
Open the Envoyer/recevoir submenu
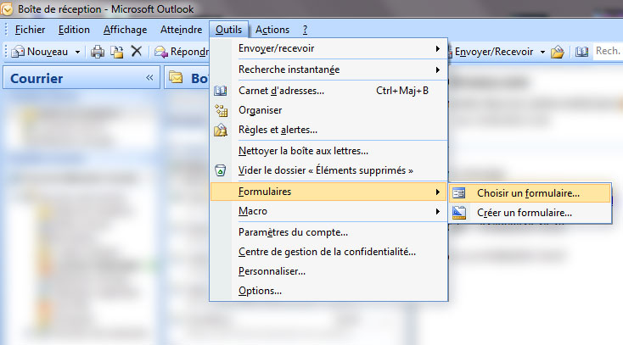[328, 48]
